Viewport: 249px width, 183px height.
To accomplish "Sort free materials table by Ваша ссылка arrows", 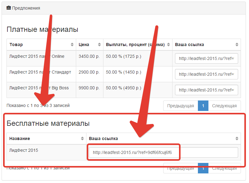I will 237,138.
